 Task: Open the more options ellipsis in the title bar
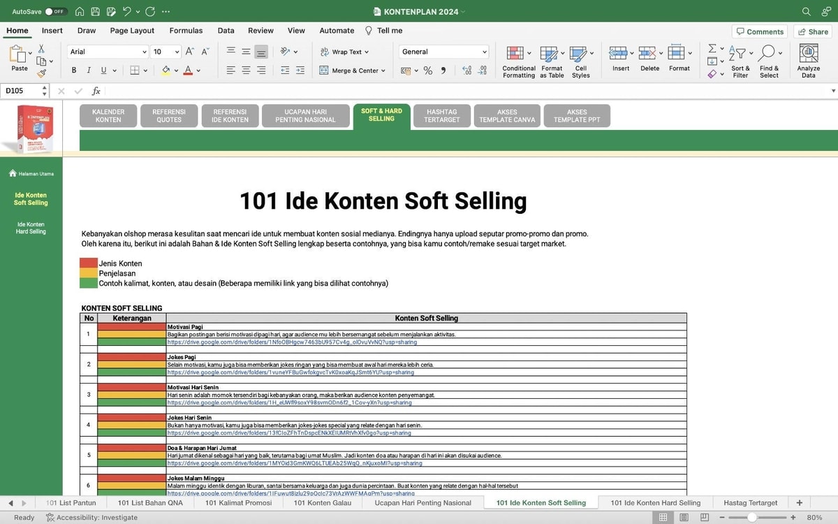[x=166, y=11]
